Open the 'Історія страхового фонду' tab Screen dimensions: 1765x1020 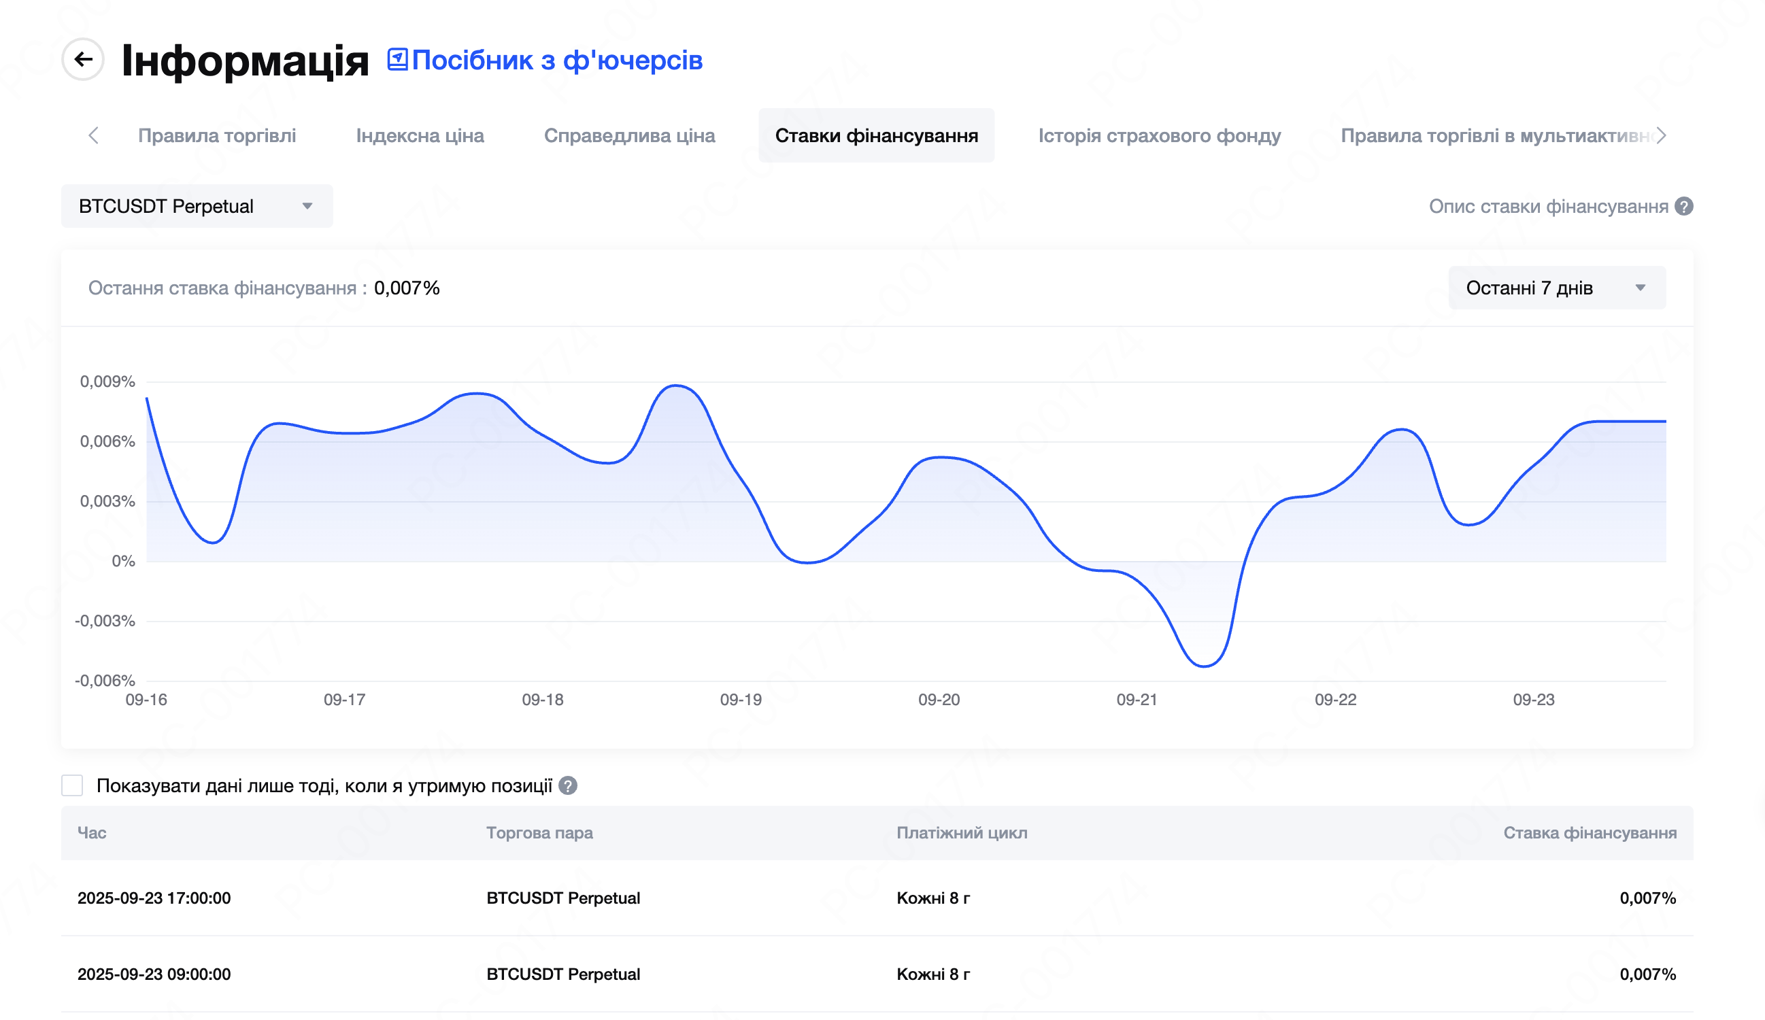(1159, 135)
